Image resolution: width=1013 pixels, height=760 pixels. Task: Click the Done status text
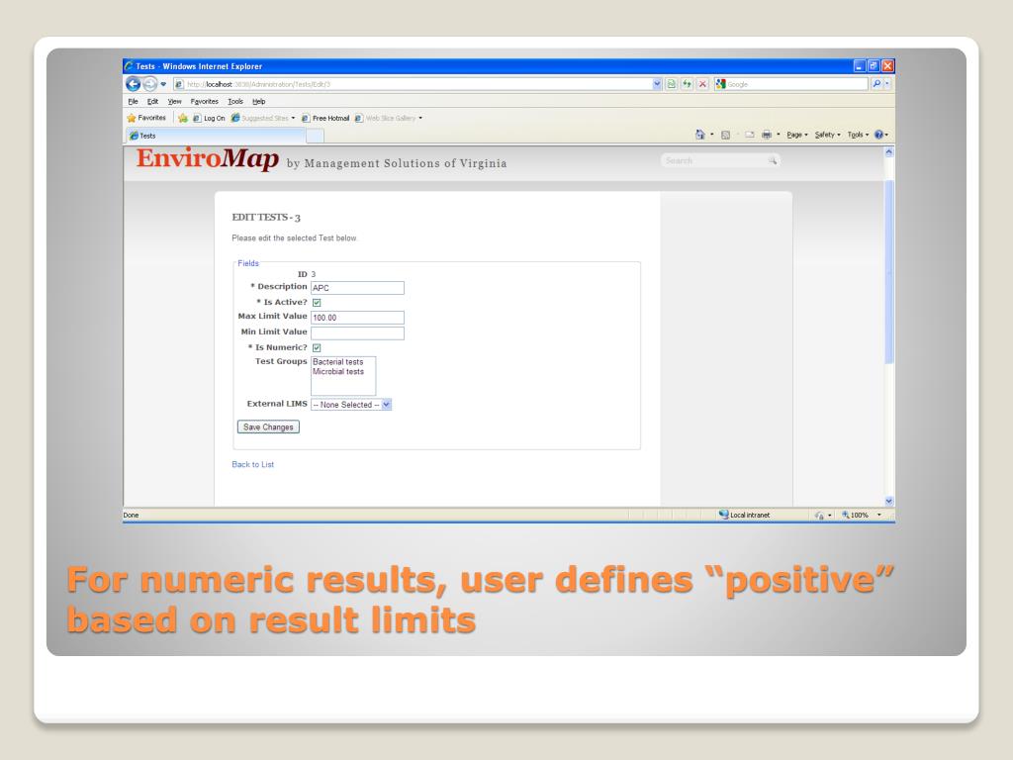[x=132, y=515]
